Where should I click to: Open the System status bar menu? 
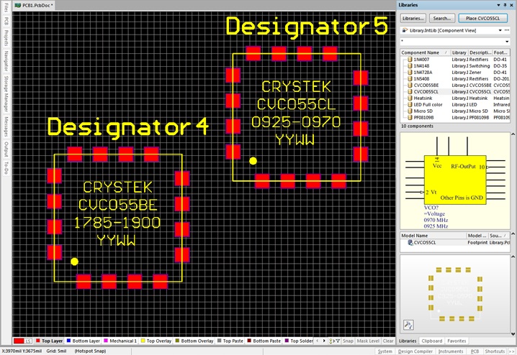[x=385, y=351]
